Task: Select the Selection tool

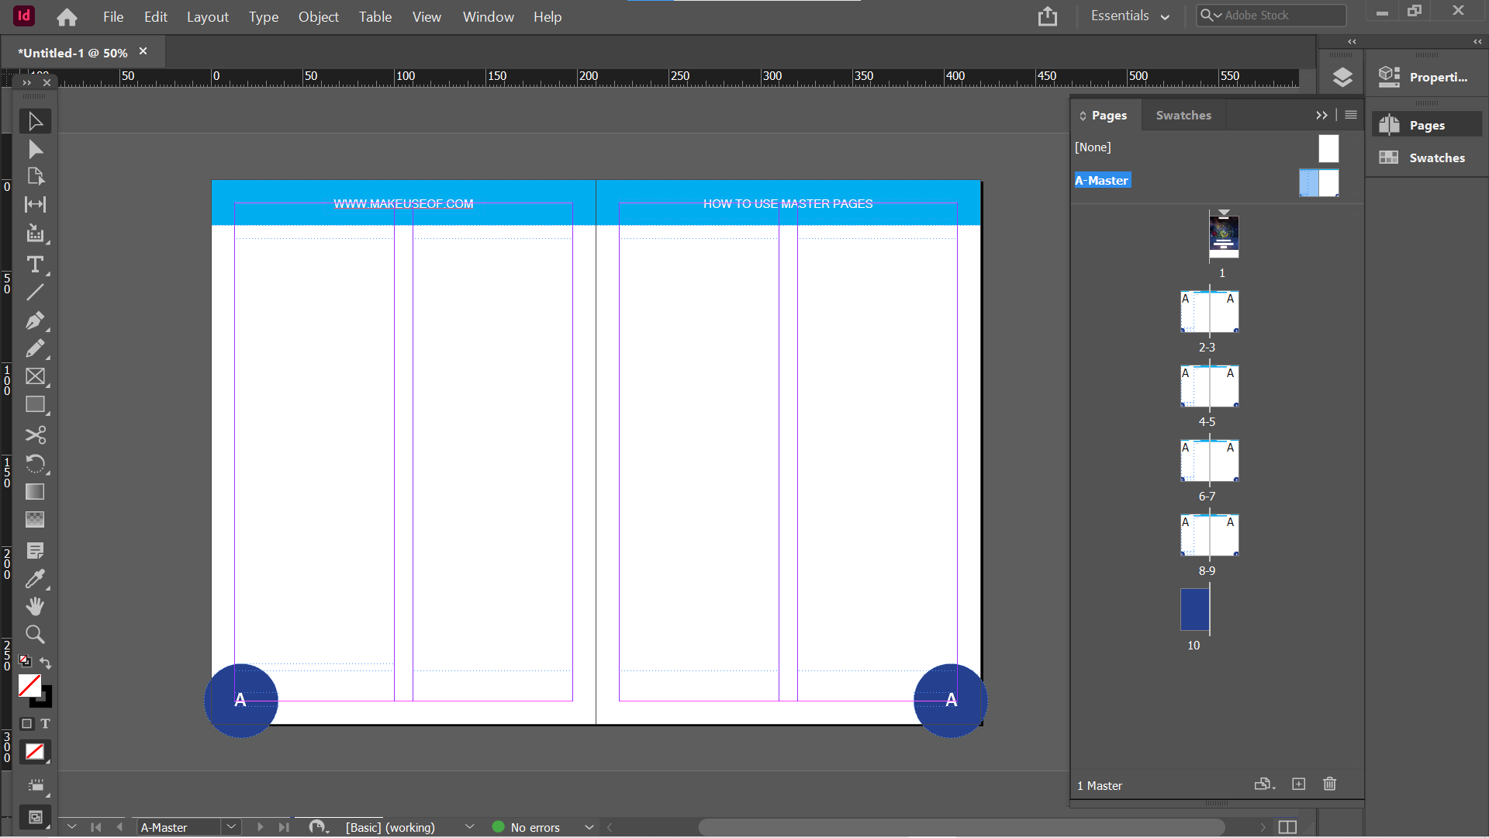Action: (35, 121)
